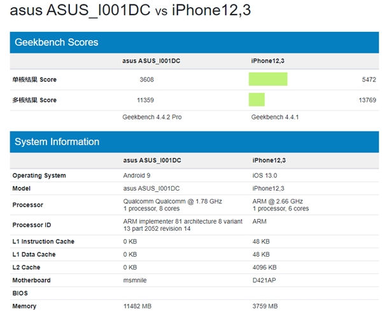Click the '单核结果 Score' row label
The width and height of the screenshot is (382, 314).
[x=34, y=79]
